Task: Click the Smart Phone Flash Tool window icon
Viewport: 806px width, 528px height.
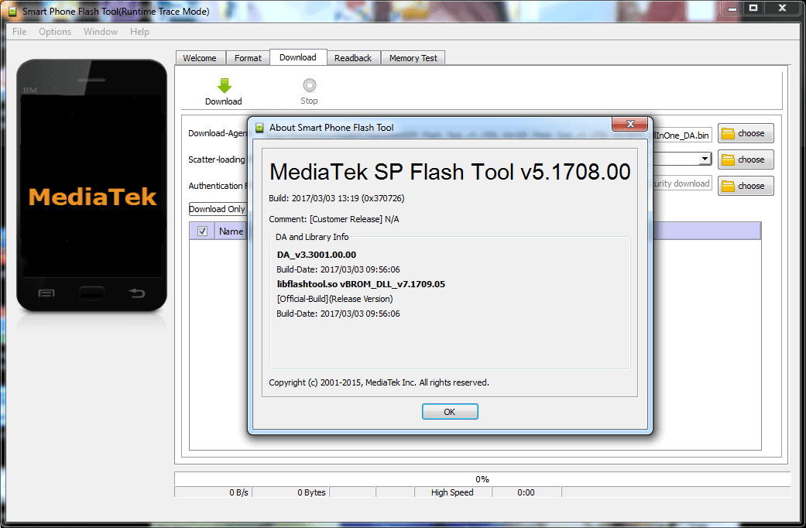Action: pyautogui.click(x=12, y=12)
